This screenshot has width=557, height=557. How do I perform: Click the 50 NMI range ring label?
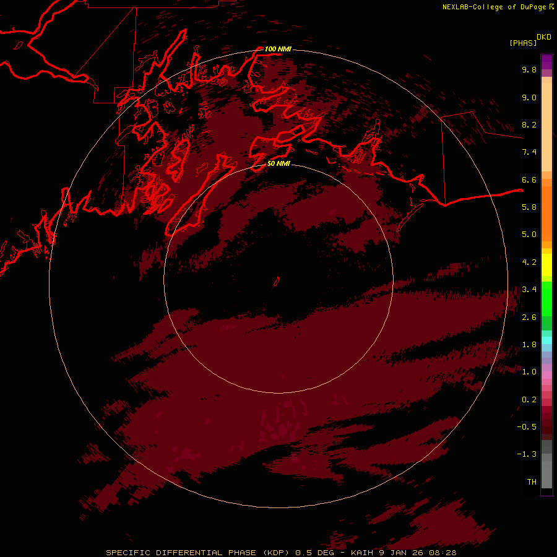[278, 163]
